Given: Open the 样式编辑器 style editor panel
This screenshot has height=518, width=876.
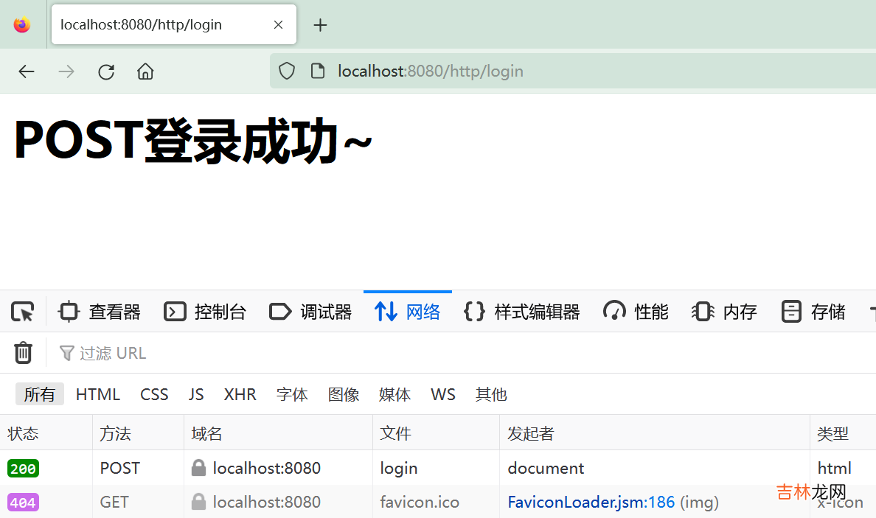Looking at the screenshot, I should 522,312.
